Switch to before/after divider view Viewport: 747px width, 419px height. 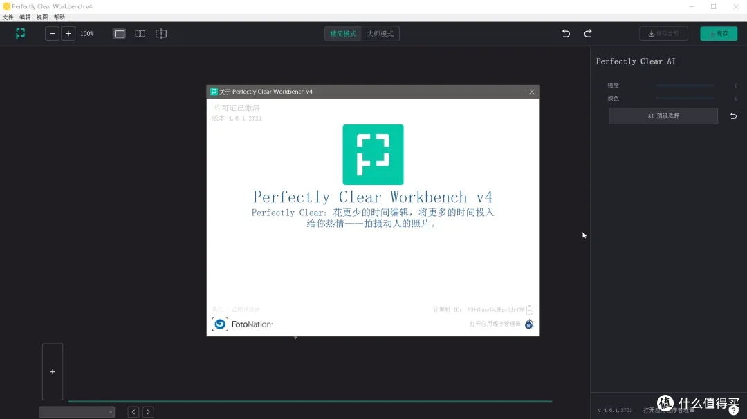click(161, 34)
